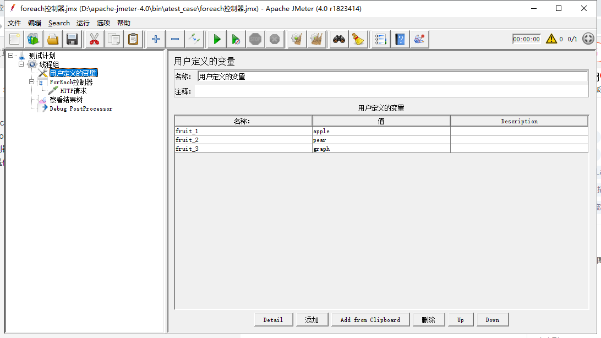Open log viewer via warning triangle
The width and height of the screenshot is (601, 338).
pos(551,39)
